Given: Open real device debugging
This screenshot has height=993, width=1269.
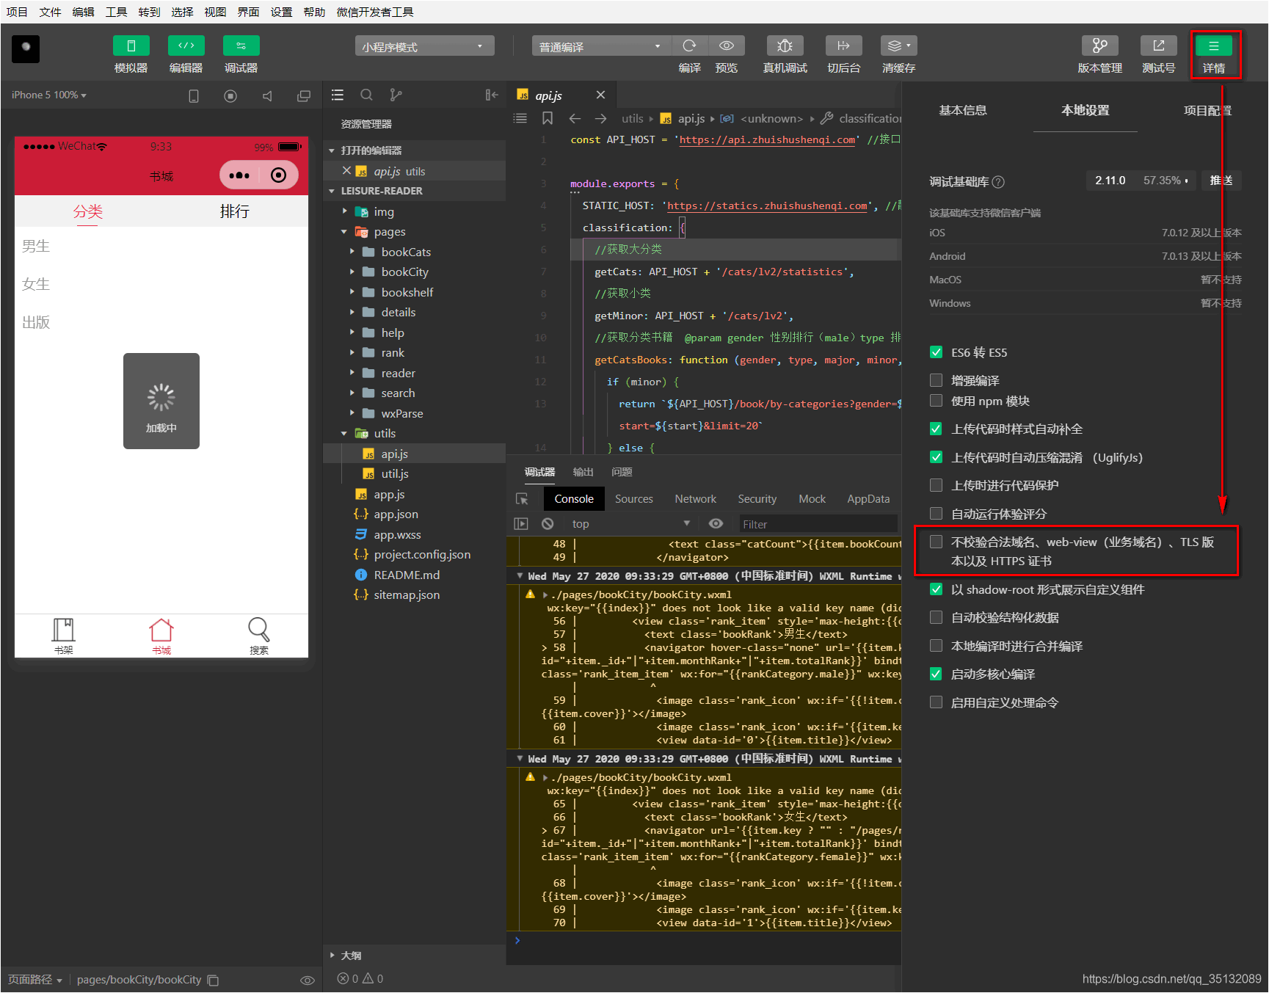Looking at the screenshot, I should 785,46.
